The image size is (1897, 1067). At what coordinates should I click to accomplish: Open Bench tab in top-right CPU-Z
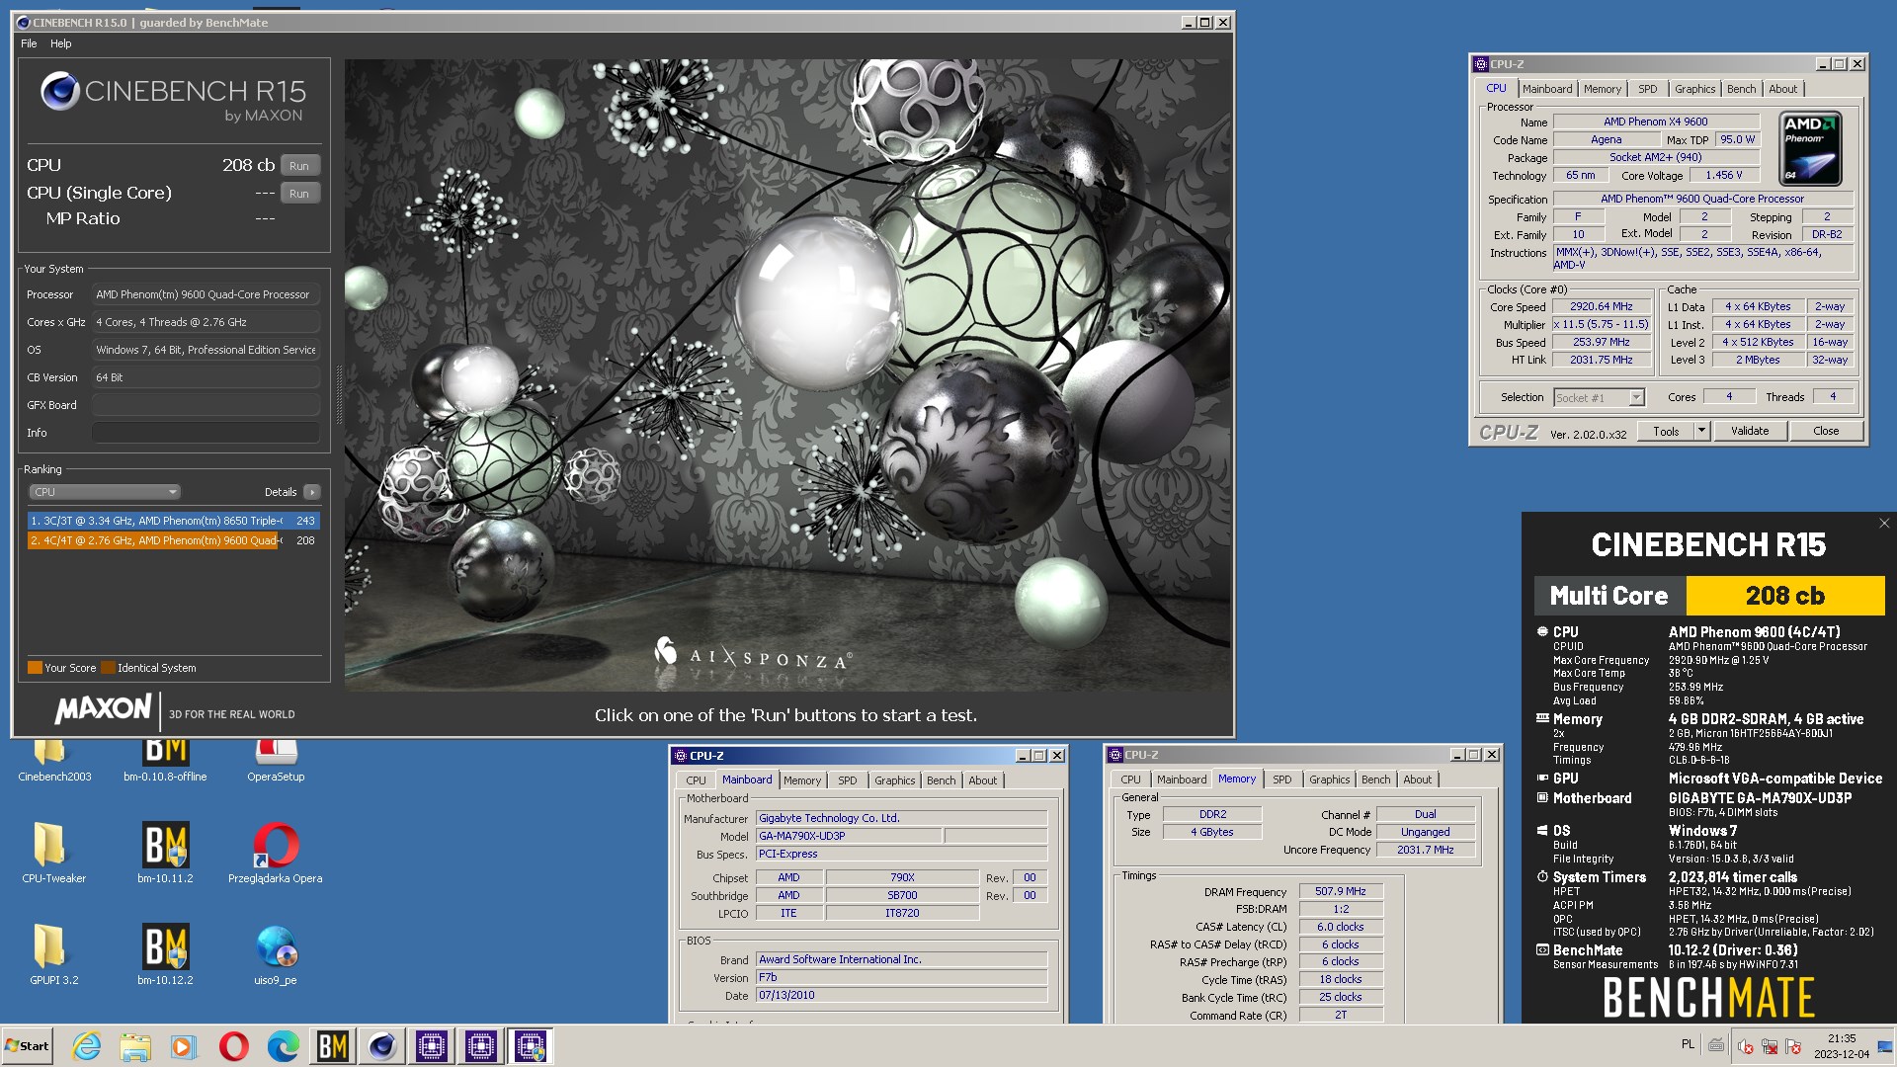[x=1741, y=89]
